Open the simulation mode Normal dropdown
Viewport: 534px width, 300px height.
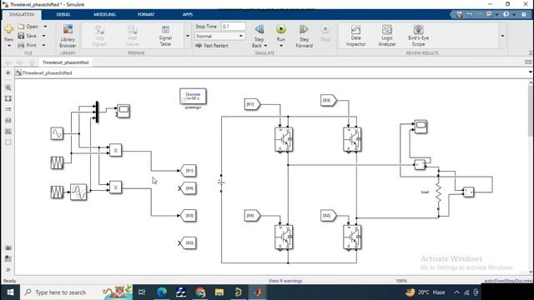pos(219,36)
